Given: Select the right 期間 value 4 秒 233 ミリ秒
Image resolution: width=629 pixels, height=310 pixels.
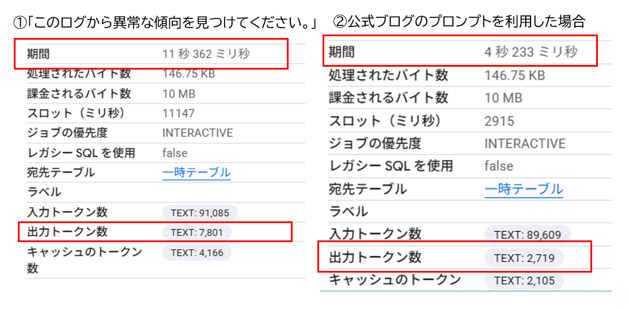Looking at the screenshot, I should (x=531, y=52).
